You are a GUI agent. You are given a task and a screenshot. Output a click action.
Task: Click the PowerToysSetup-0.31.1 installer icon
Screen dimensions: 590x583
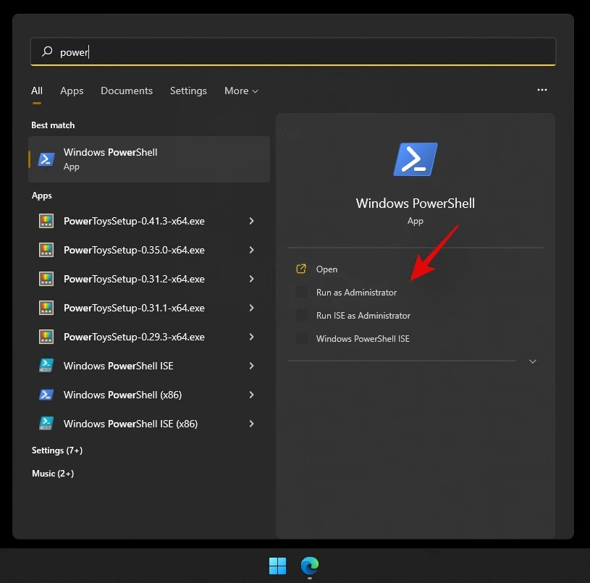[x=46, y=308]
